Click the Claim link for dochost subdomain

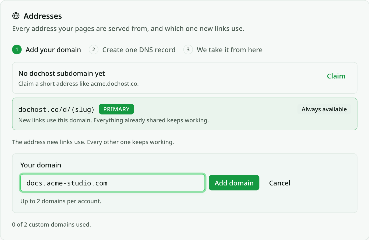pyautogui.click(x=336, y=76)
